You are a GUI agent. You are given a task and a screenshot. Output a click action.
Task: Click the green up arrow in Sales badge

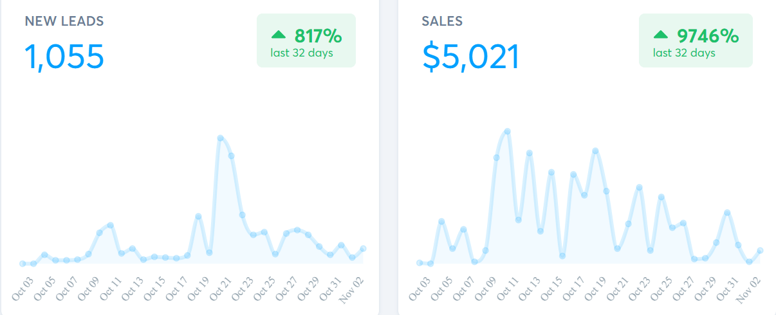coord(661,35)
